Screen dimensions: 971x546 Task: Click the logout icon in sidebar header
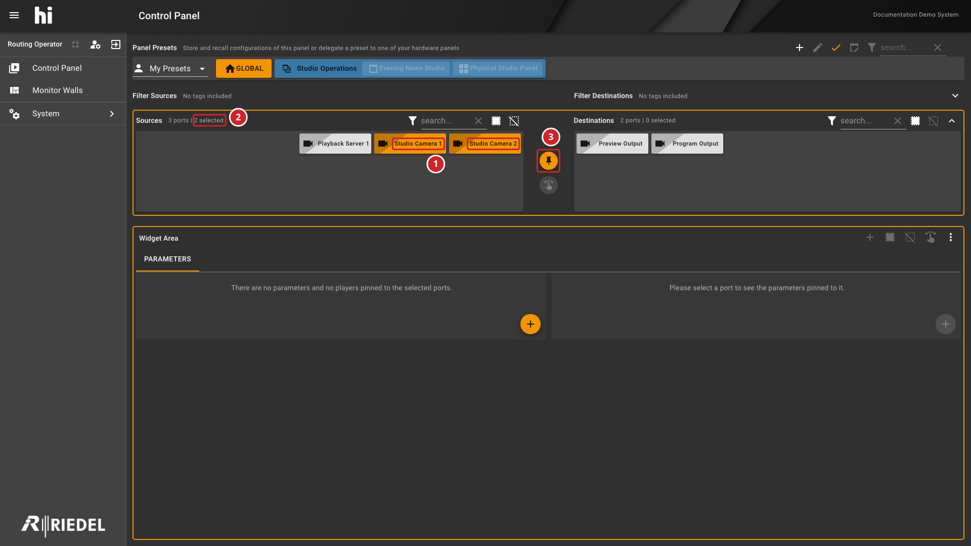tap(116, 44)
